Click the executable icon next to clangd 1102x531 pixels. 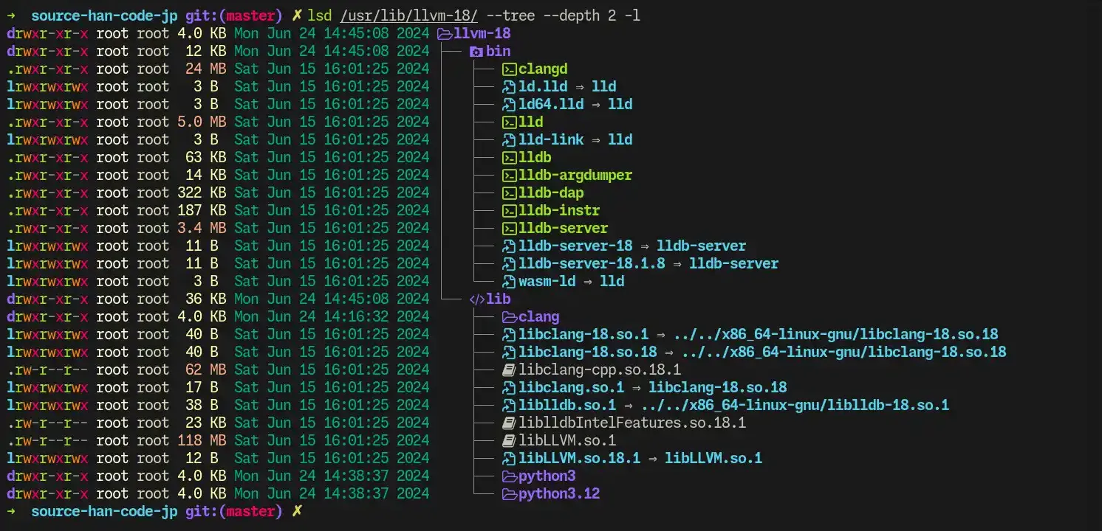509,69
